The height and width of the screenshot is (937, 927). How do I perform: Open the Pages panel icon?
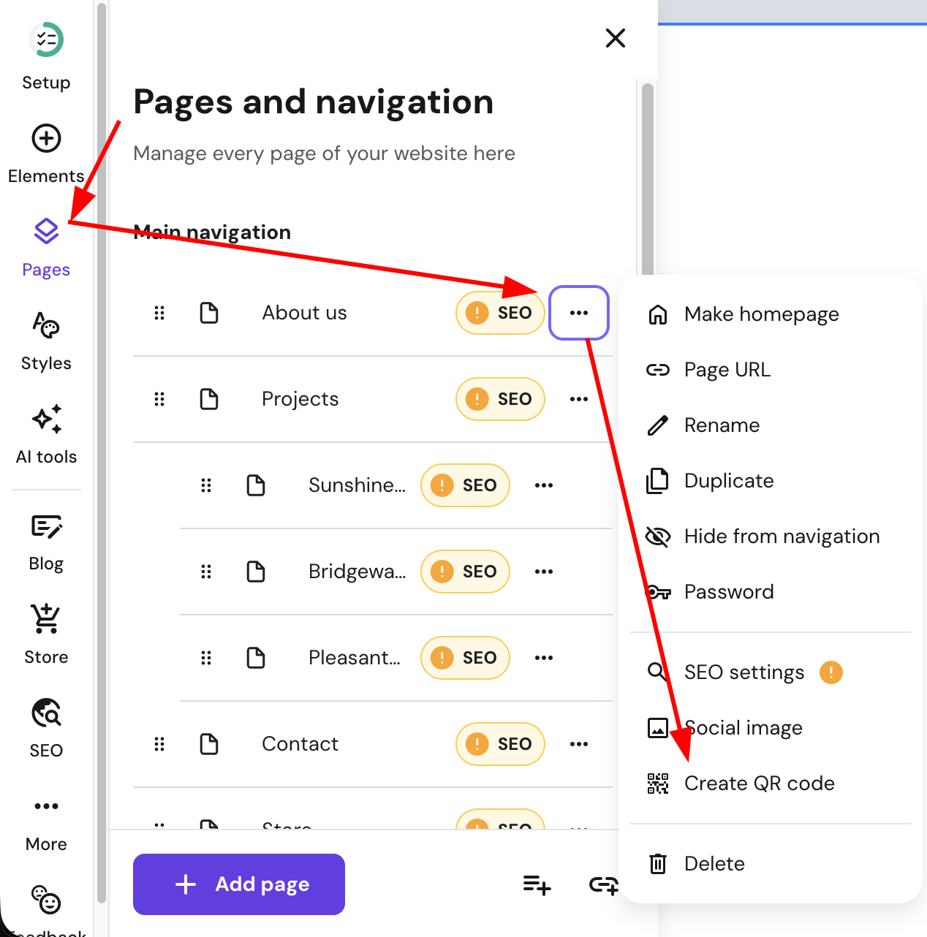coord(46,230)
